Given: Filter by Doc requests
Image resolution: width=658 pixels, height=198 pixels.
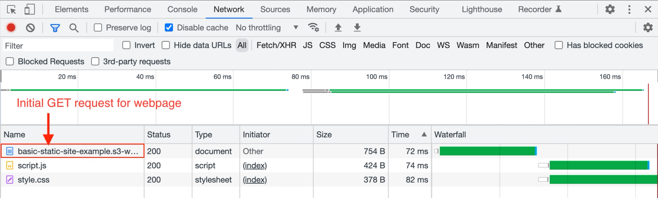Looking at the screenshot, I should 423,45.
